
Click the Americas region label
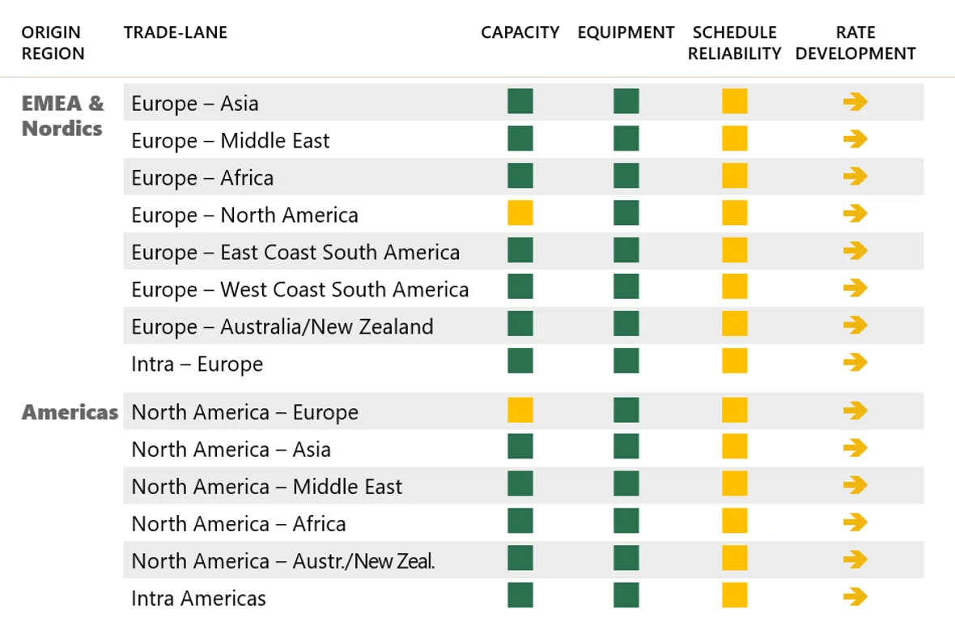coord(70,412)
